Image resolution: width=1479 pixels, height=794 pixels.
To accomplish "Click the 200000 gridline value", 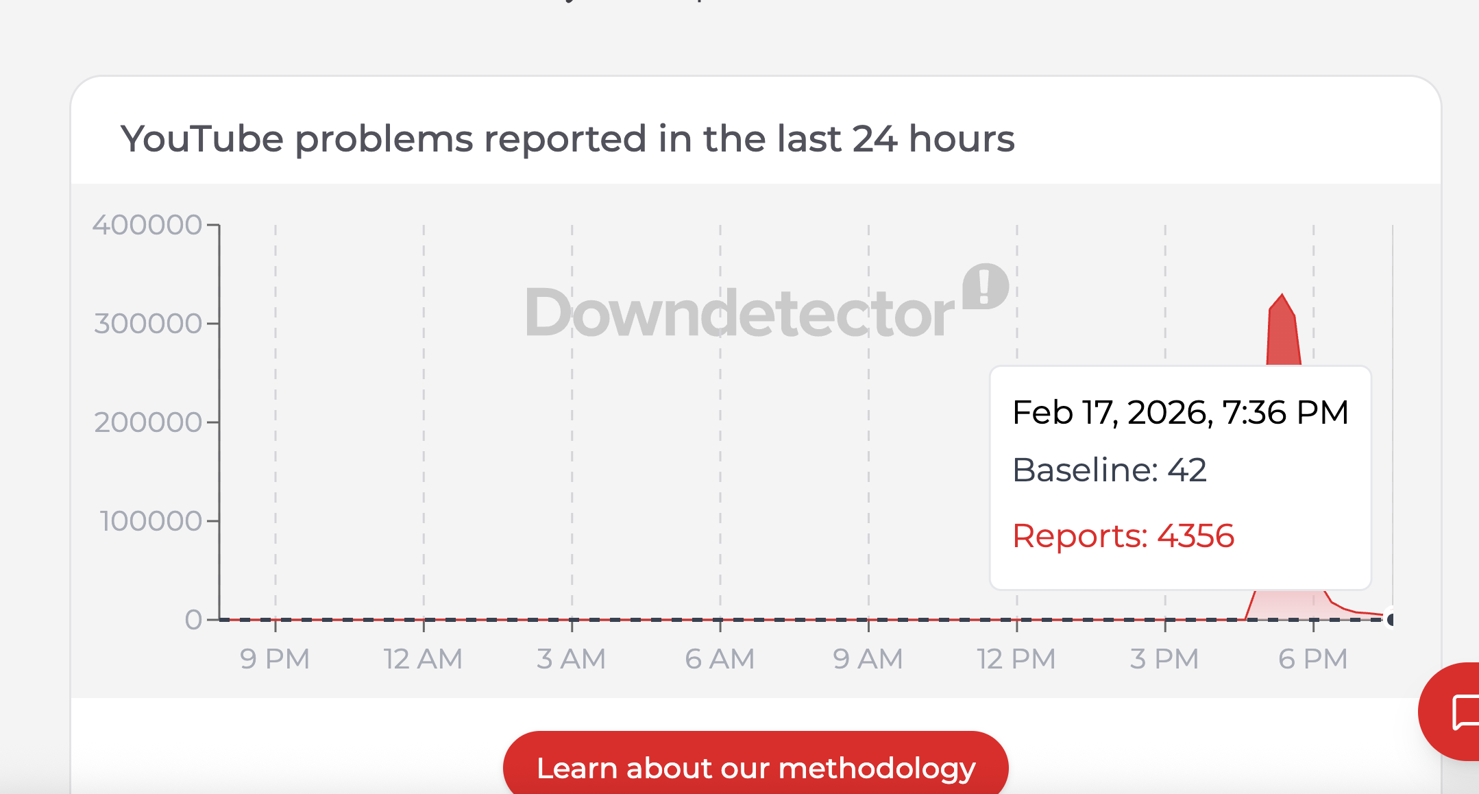I will [x=146, y=422].
